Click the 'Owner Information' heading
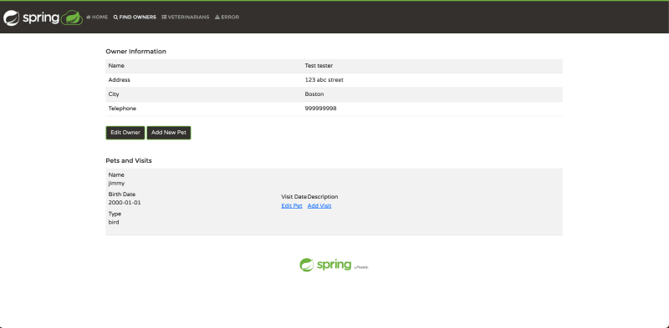 pyautogui.click(x=135, y=51)
